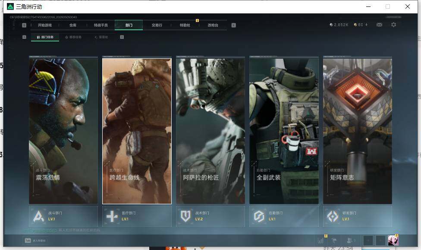
Task: Click the 2,652K currency balance
Action: (339, 25)
